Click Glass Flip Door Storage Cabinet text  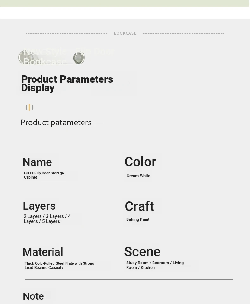[44, 175]
